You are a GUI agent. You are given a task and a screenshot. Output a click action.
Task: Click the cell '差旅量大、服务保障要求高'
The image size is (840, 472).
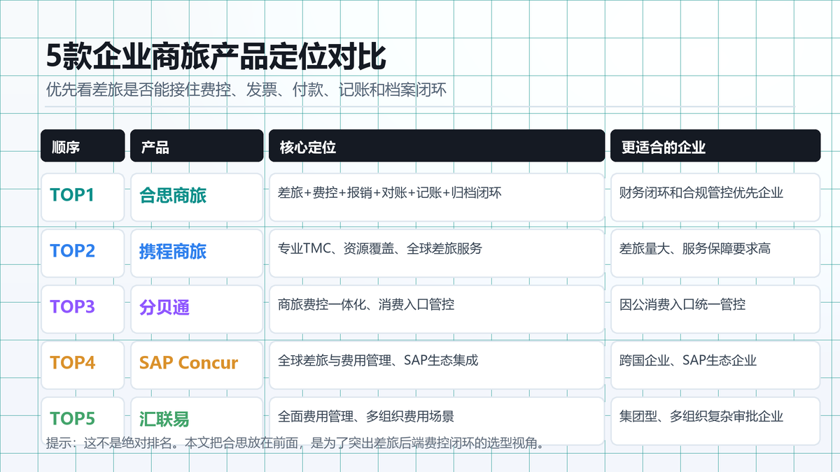[x=715, y=253]
